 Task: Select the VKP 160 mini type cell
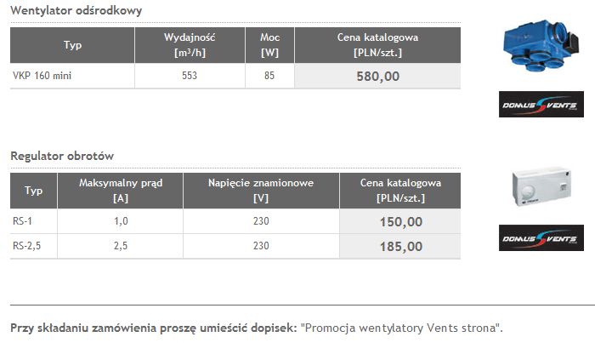click(36, 76)
